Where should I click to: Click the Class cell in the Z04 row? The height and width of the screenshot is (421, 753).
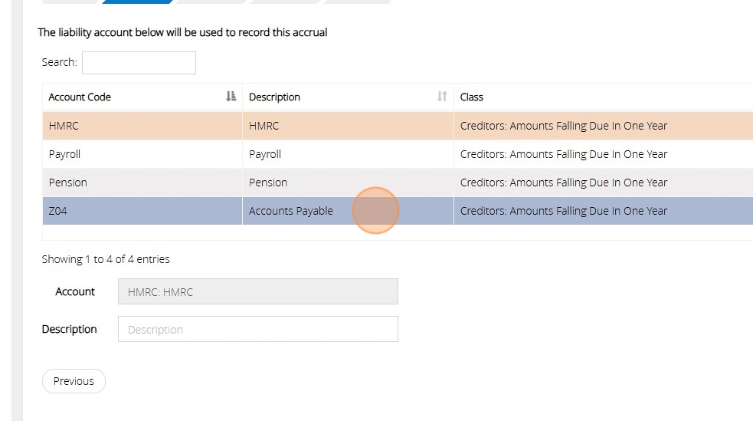pos(564,211)
